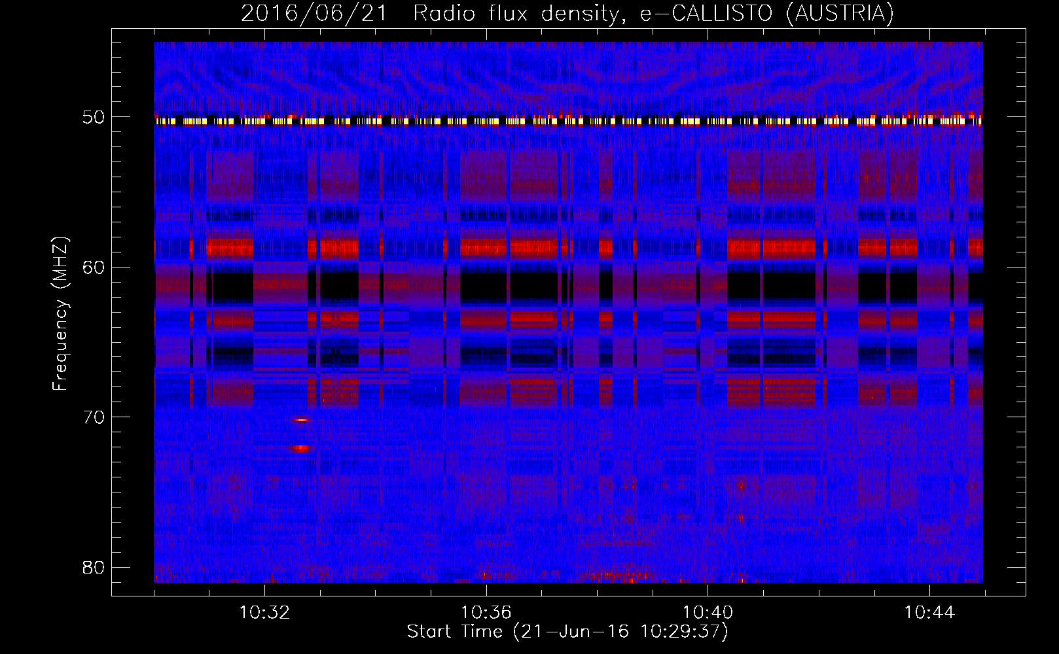1059x654 pixels.
Task: Click the 60 frequency tick label
Action: [94, 267]
